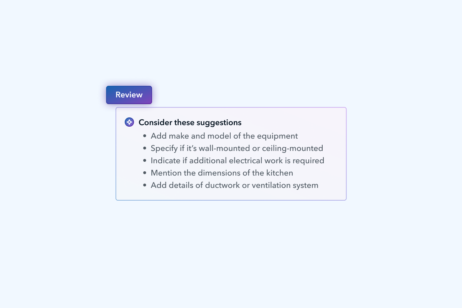Click inside the purple-bordered suggestion card
Screen dimensions: 462x308
click(231, 154)
